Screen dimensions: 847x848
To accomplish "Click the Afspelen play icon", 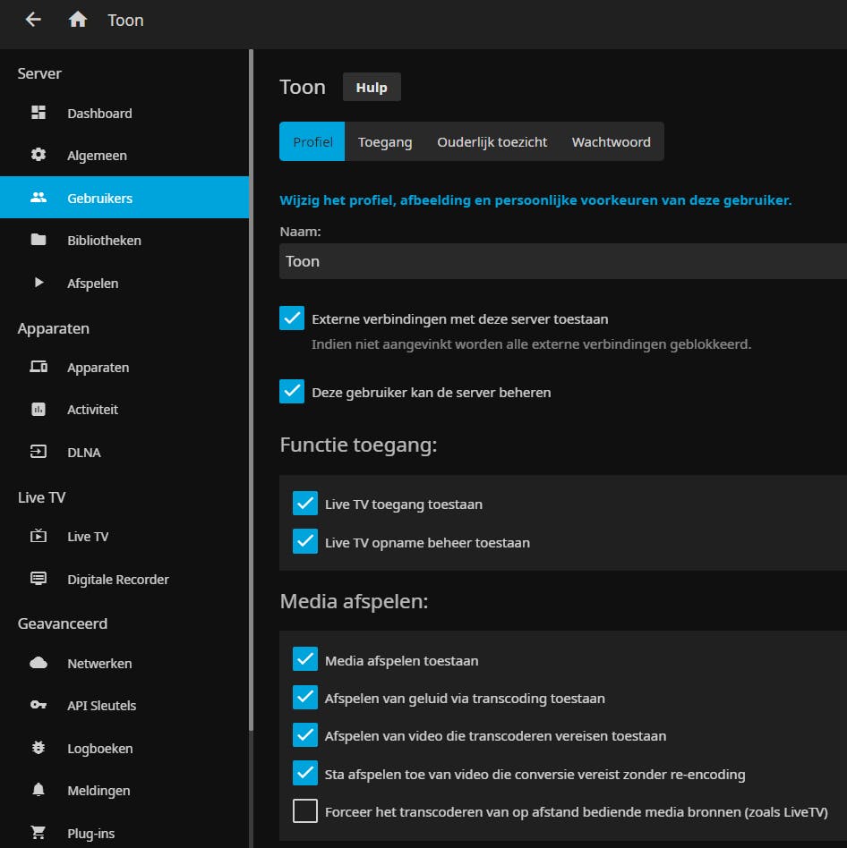I will [x=38, y=283].
